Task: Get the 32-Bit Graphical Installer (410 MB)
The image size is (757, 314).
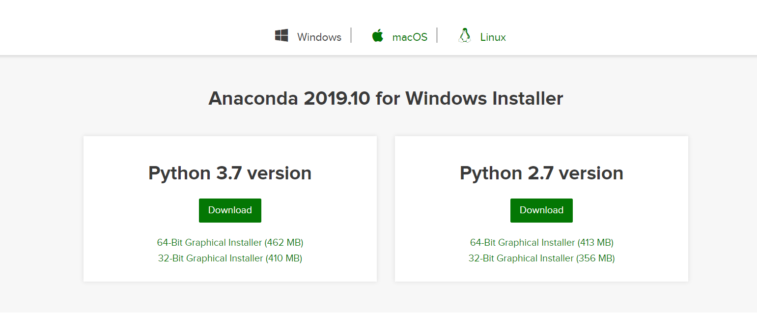Action: [230, 258]
